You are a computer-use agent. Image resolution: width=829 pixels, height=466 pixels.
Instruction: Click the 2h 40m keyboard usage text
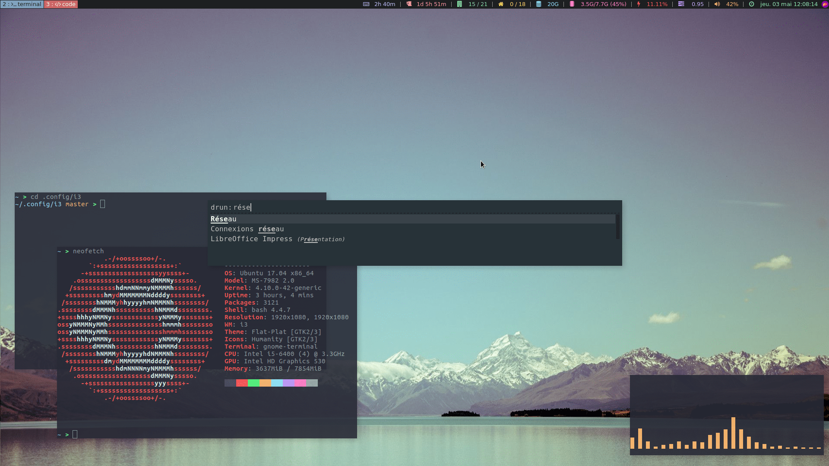tap(385, 4)
